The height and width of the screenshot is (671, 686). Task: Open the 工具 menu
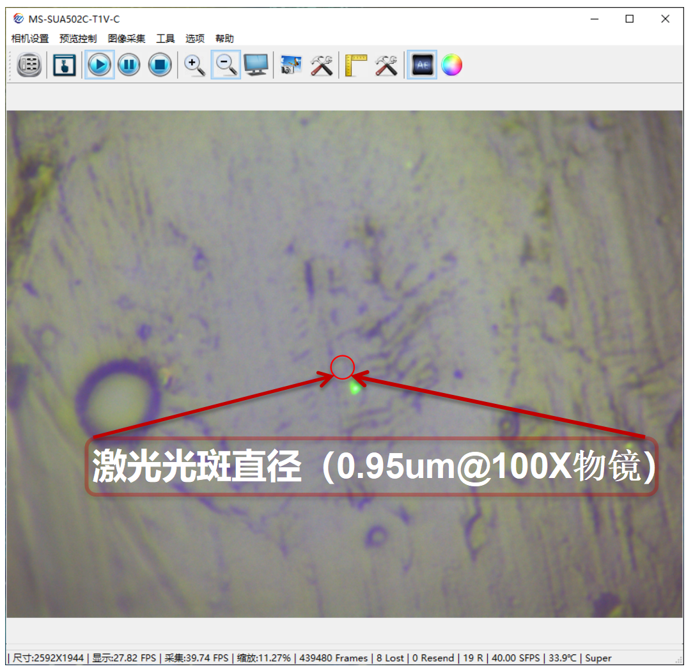click(x=166, y=39)
